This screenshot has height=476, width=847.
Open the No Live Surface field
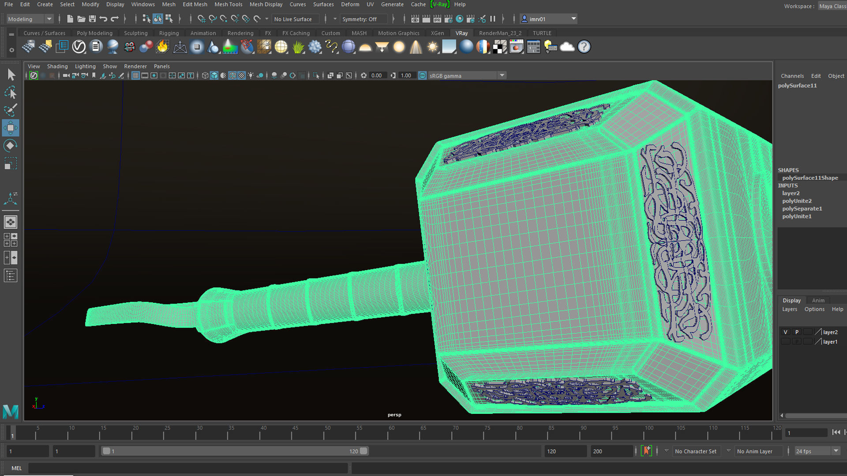[296, 19]
